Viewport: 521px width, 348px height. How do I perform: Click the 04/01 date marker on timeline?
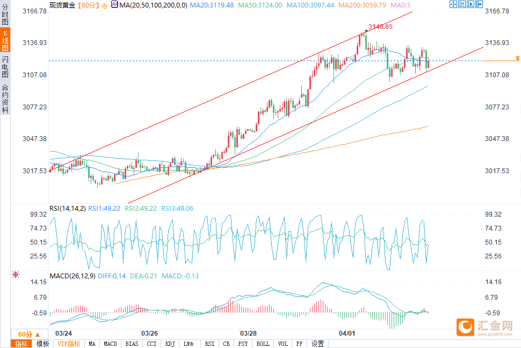pyautogui.click(x=347, y=333)
